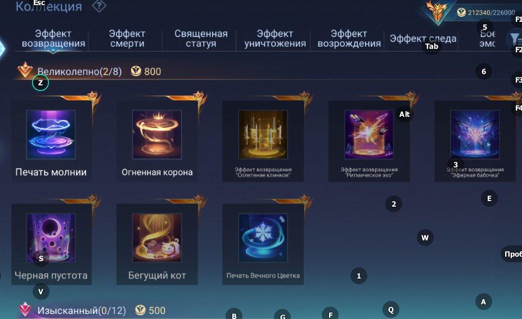The height and width of the screenshot is (319, 522).
Task: Open the Черная пустота effect
Action: (x=51, y=238)
